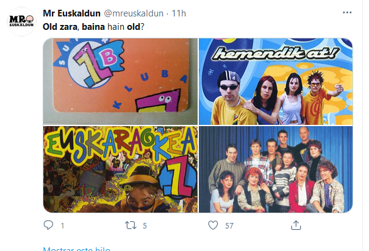Open the three-dots more options menu
This screenshot has width=369, height=251.
click(347, 13)
